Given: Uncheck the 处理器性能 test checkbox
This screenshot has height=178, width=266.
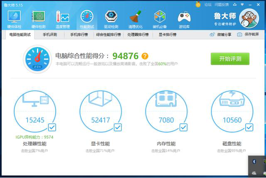Looking at the screenshot, I should click(52, 127).
